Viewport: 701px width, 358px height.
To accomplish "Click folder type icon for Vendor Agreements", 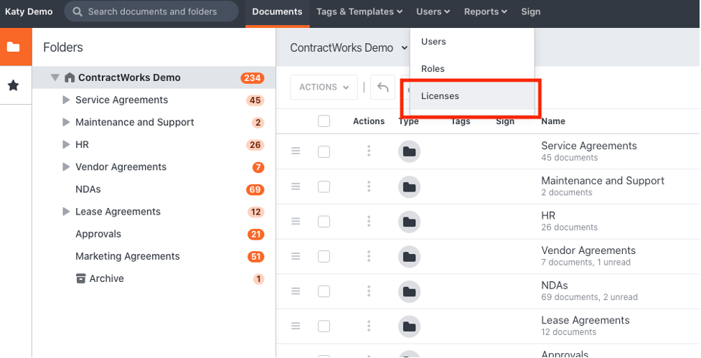I will 409,256.
